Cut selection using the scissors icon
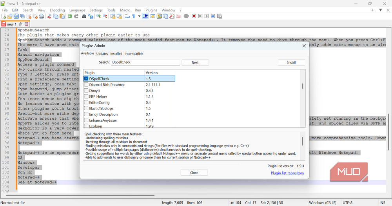Image resolution: width=392 pixels, height=206 pixels. 49,16
